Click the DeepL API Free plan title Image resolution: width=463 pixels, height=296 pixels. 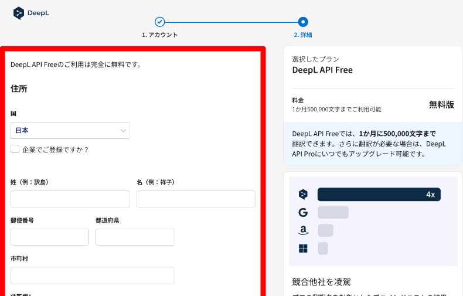click(x=322, y=70)
